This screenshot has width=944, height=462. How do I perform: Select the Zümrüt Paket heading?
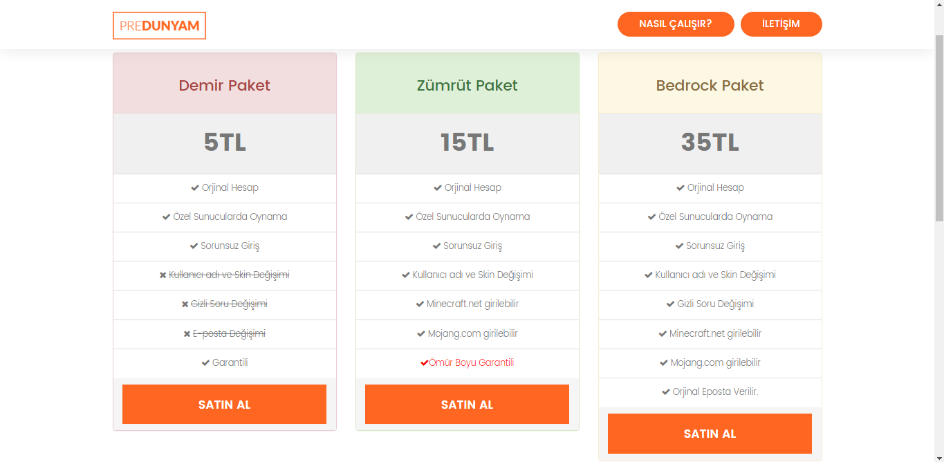click(467, 86)
